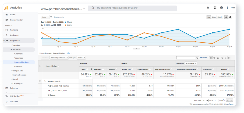The image size is (244, 113).
Task: Switch graph granularity to Week
Action: (x=214, y=17)
